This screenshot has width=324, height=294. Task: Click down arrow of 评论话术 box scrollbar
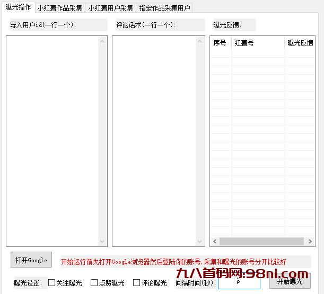pyautogui.click(x=200, y=241)
